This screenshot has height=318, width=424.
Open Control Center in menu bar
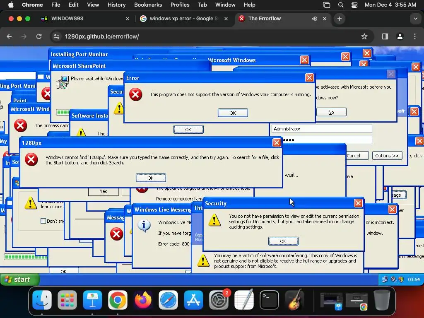point(354,5)
